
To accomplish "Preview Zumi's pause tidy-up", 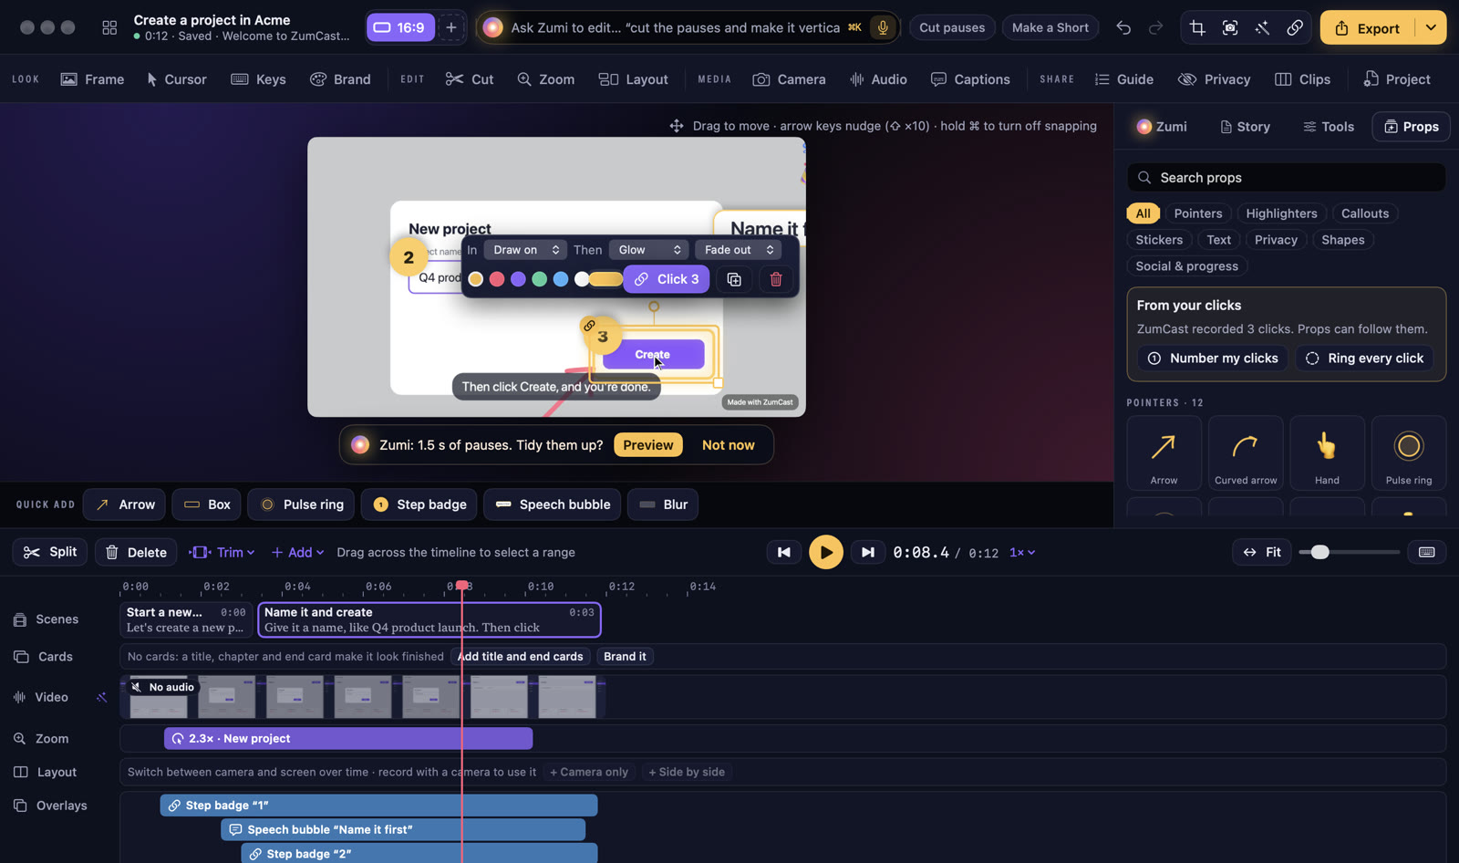I will point(648,445).
